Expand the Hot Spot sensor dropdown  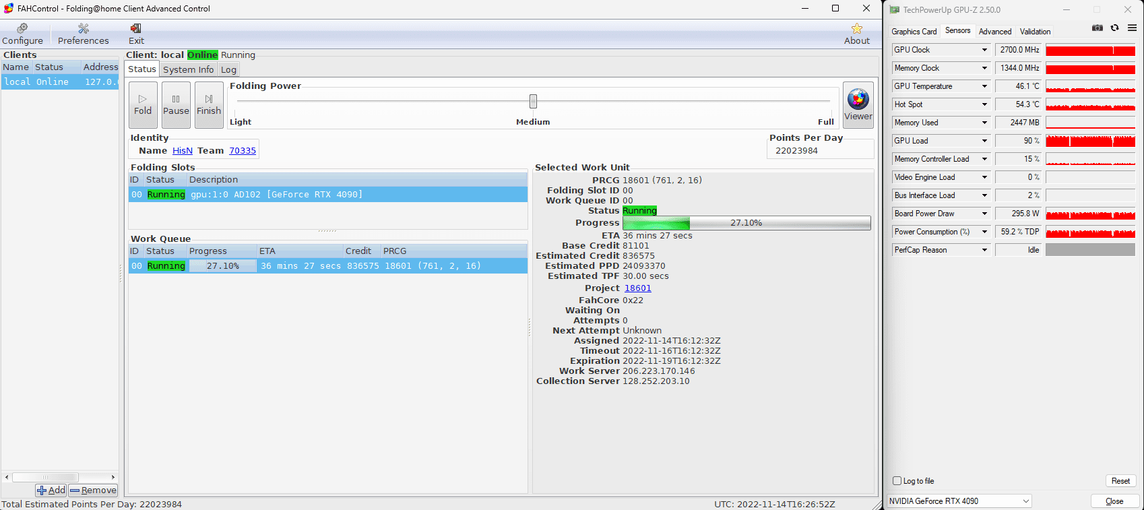coord(984,104)
